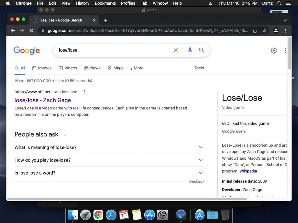Click the Lose/Lose knowledge panel title

point(242,98)
